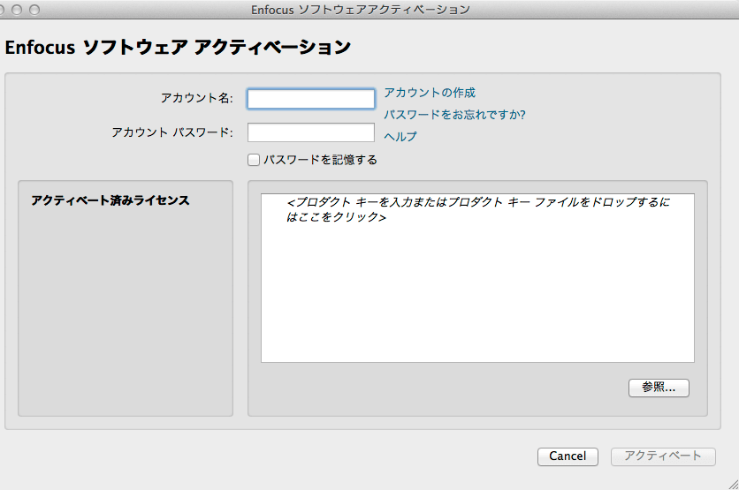739x490 pixels.
Task: Click the アクティベート button
Action: [663, 456]
